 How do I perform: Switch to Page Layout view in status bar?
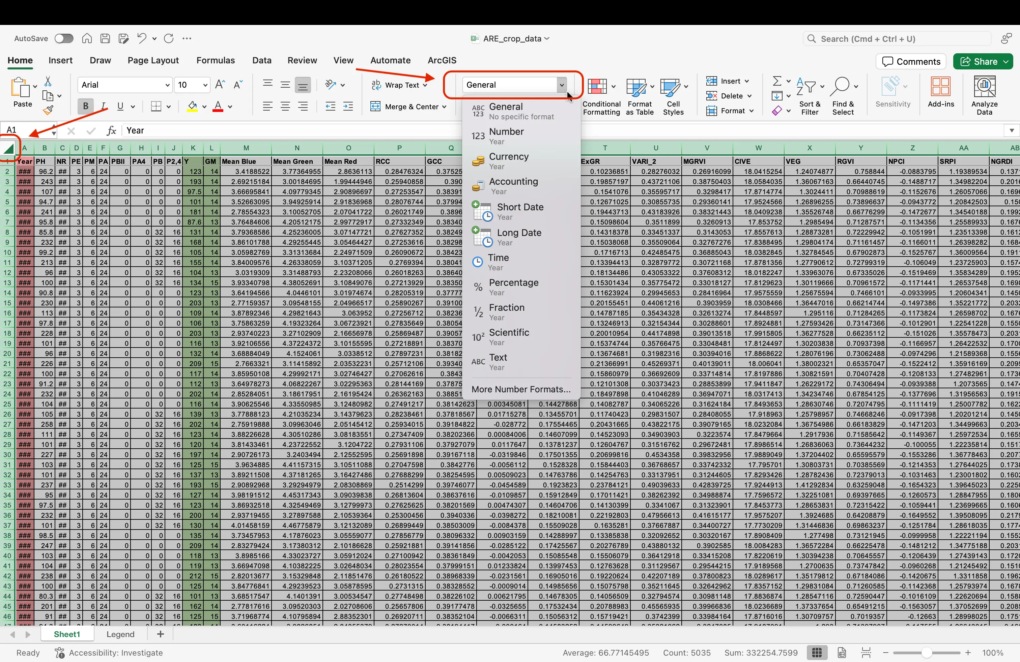point(842,653)
